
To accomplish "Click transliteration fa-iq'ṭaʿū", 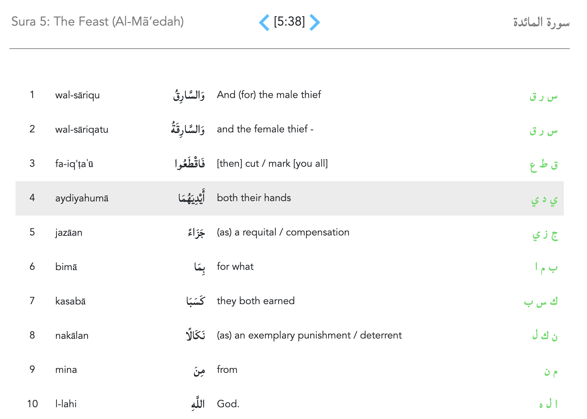I will click(74, 164).
